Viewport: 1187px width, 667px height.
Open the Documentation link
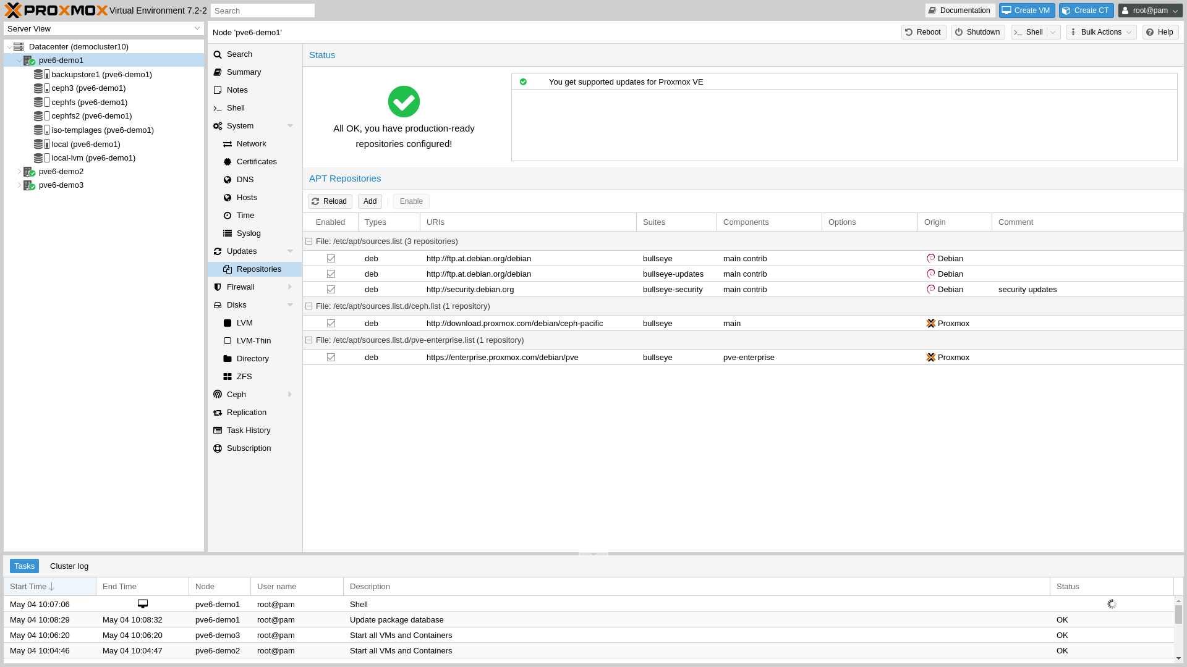pos(959,10)
